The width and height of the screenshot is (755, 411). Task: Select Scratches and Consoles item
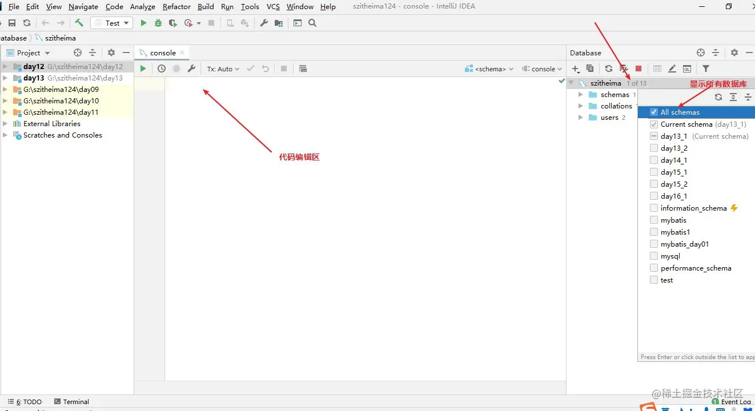tap(62, 135)
